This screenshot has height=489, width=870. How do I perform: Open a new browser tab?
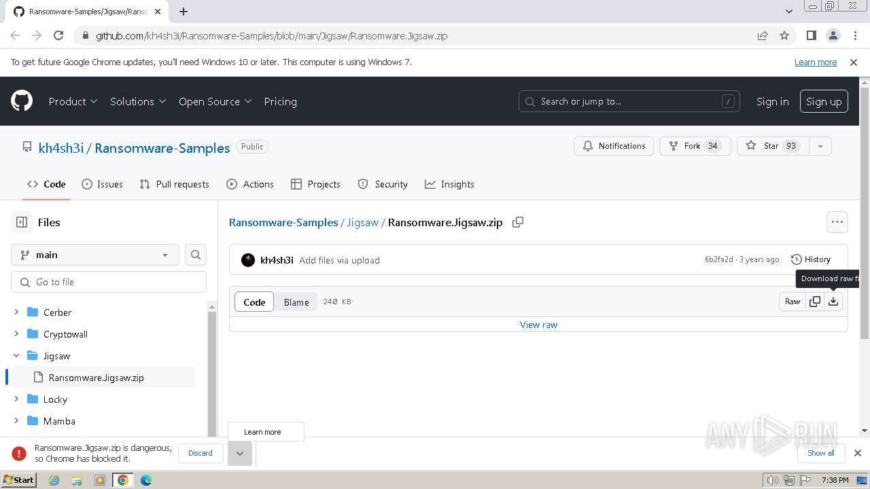pyautogui.click(x=184, y=11)
